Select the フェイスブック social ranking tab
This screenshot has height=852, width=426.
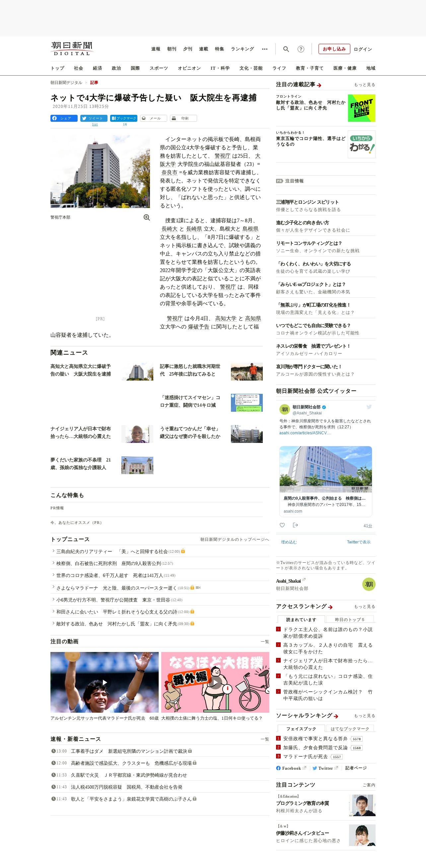(301, 729)
